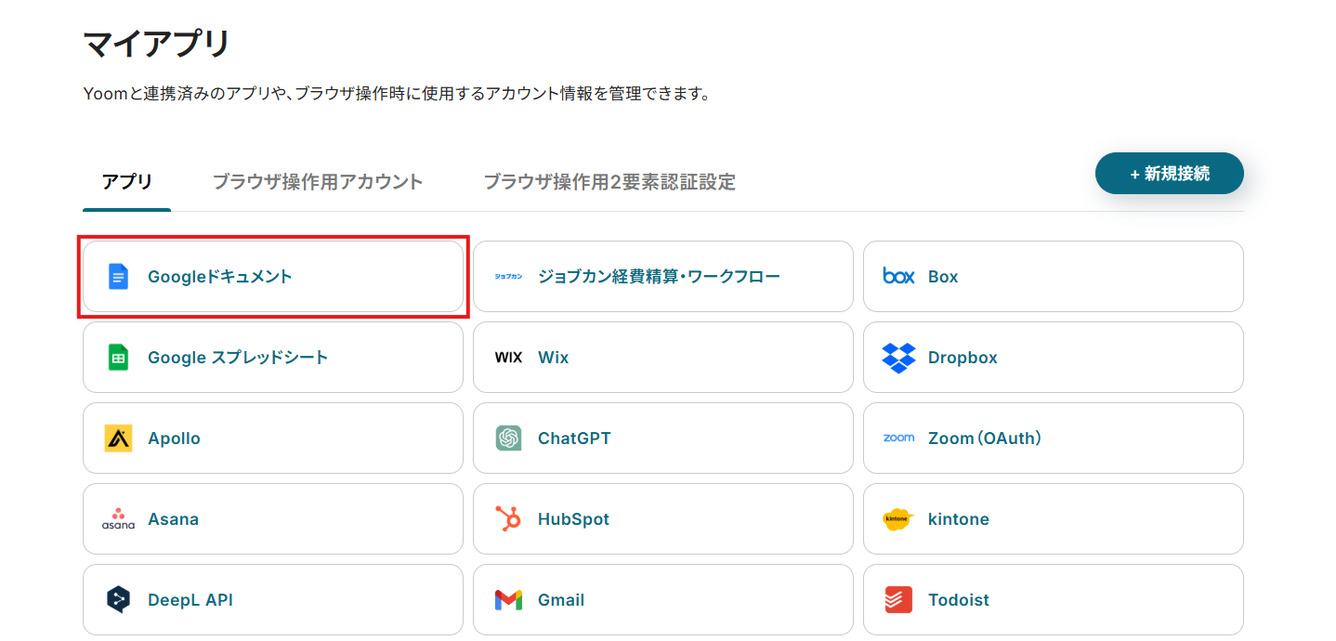Viewport: 1336px width, 641px height.
Task: Switch to ブラウザ操作用アカウント tab
Action: tap(318, 182)
